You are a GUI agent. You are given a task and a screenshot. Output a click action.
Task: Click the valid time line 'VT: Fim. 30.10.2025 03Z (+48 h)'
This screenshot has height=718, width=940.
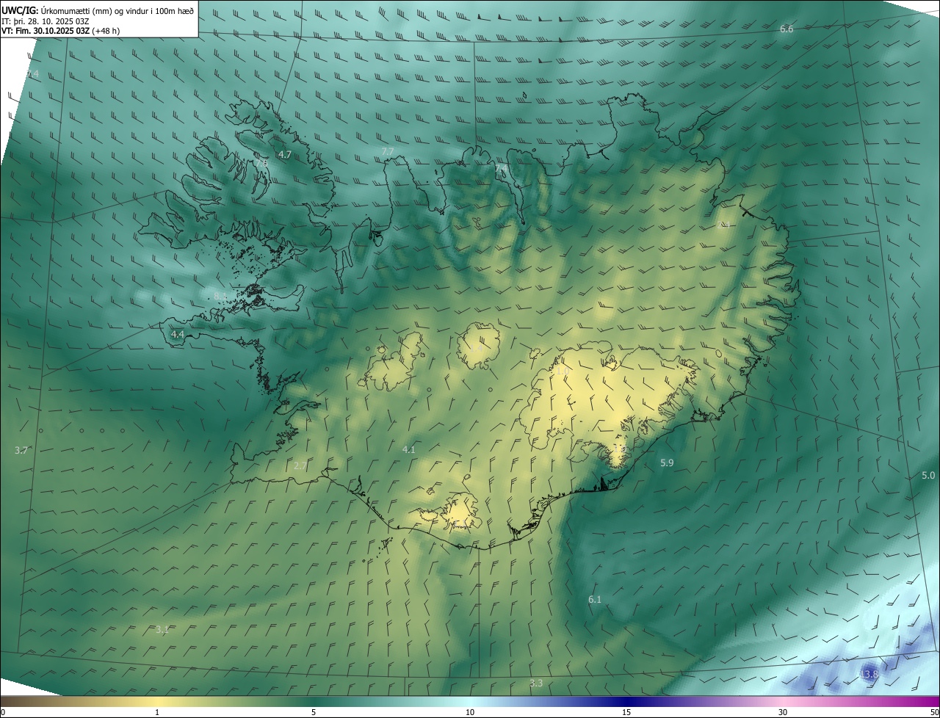(61, 31)
